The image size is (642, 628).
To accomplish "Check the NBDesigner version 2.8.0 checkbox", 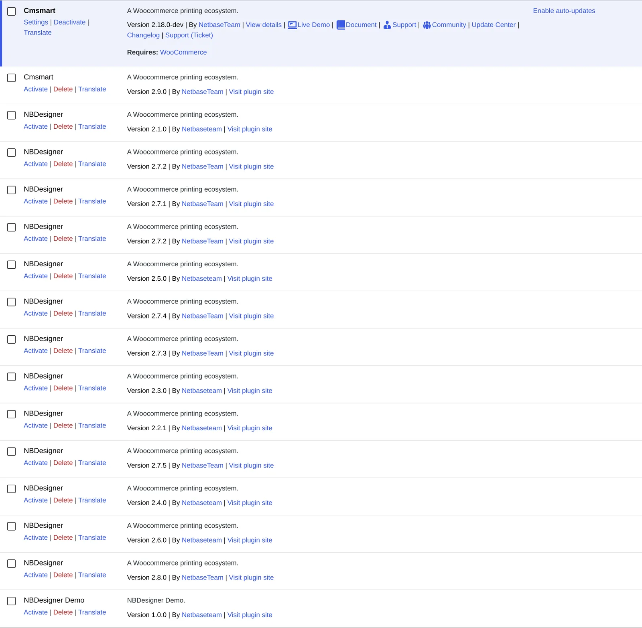I will pyautogui.click(x=12, y=563).
